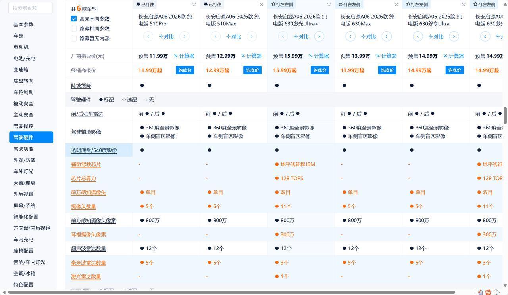The image size is (508, 295).
Task: Request price for 630激光Ultra+ via 询底价
Action: pyautogui.click(x=320, y=70)
